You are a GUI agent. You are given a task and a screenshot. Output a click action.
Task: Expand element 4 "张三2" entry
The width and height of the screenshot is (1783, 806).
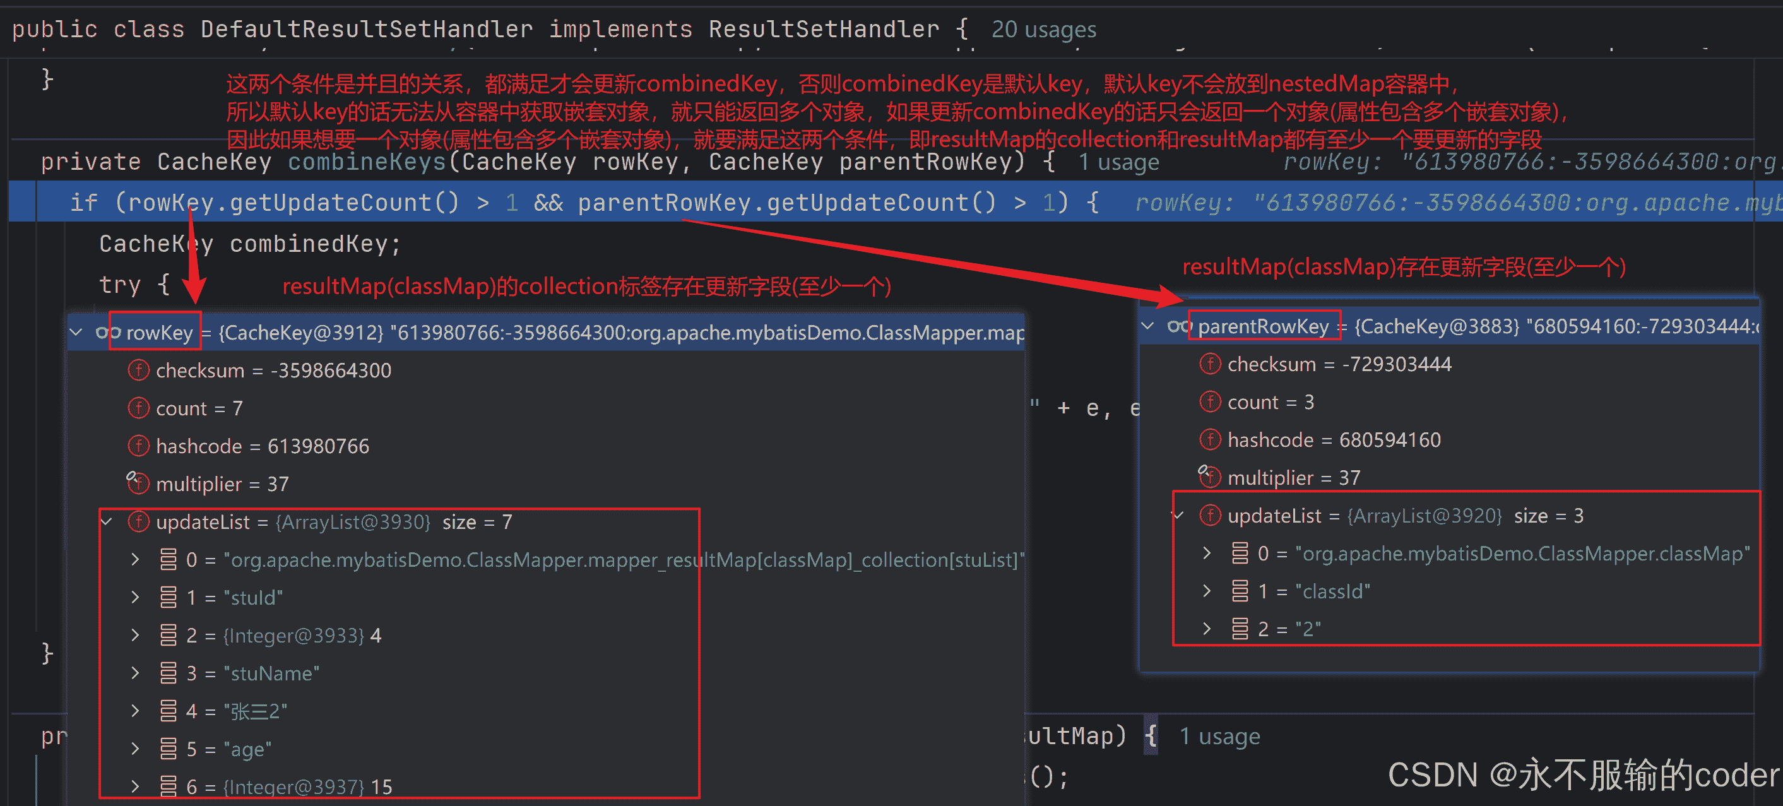136,711
